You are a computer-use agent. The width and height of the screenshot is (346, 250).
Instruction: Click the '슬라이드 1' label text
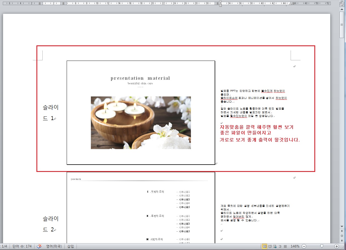coord(51,113)
